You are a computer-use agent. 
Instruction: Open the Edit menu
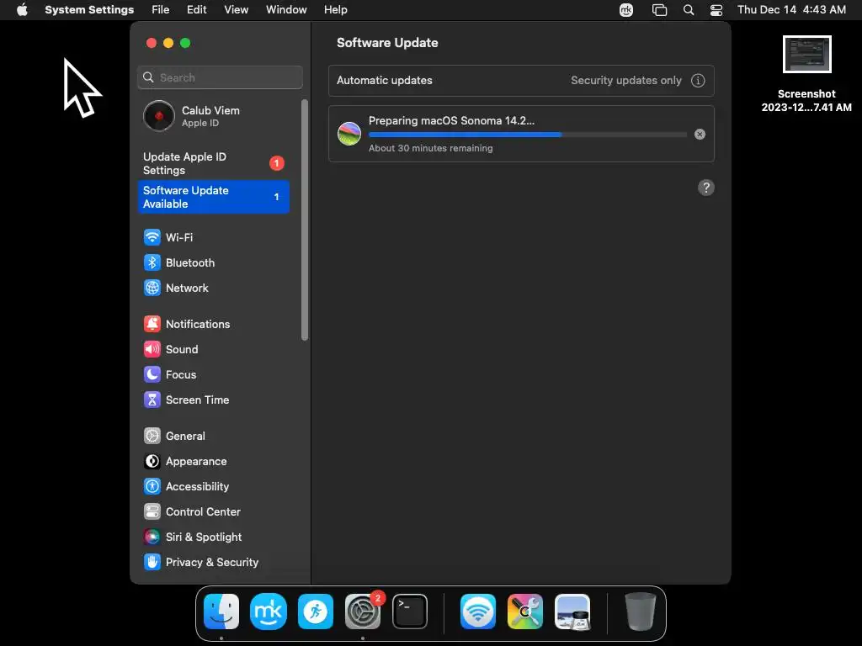[196, 10]
